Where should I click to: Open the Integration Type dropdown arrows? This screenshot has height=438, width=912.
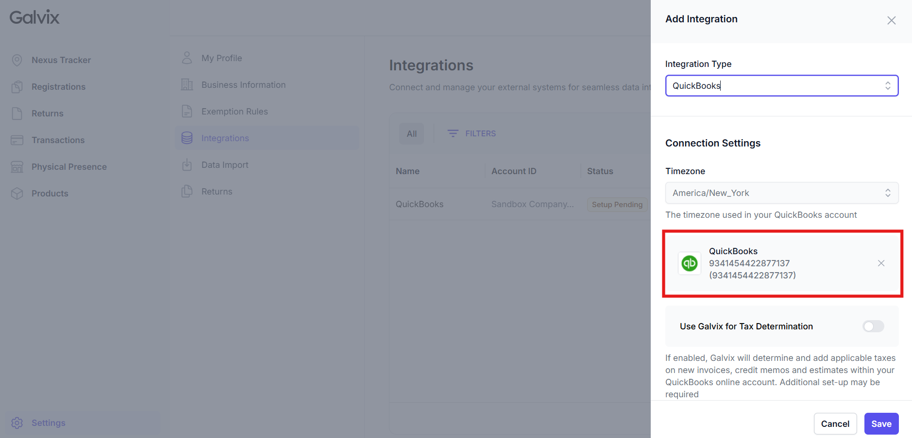click(888, 86)
